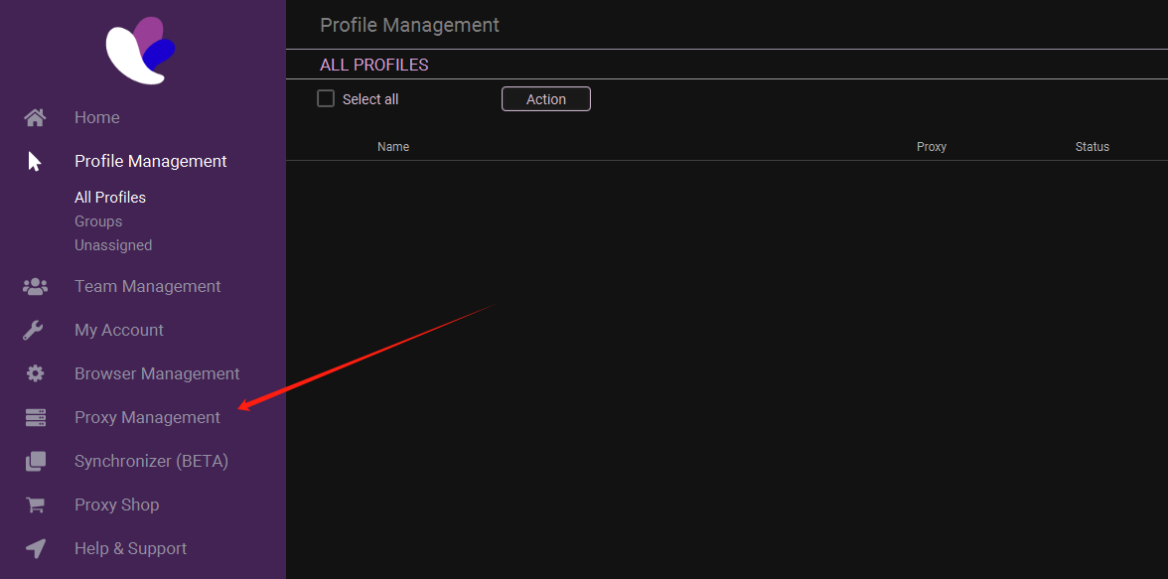Tick the Select all checkbox
The image size is (1168, 579).
pyautogui.click(x=326, y=98)
